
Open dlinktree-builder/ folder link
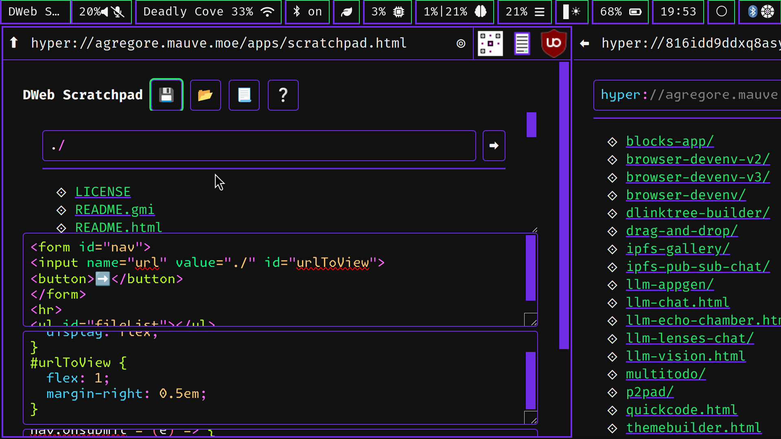coord(698,213)
